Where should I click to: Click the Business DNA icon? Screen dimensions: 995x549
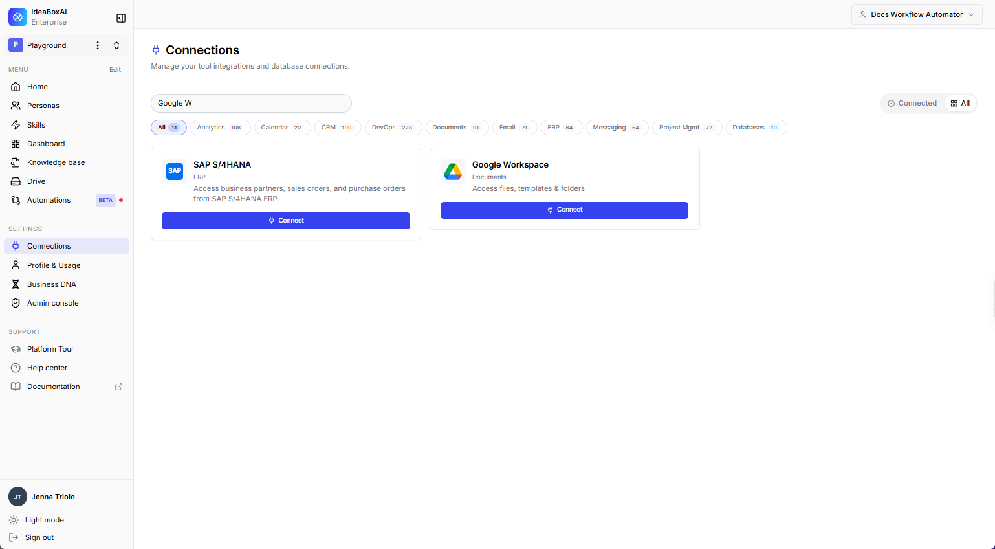(x=16, y=284)
